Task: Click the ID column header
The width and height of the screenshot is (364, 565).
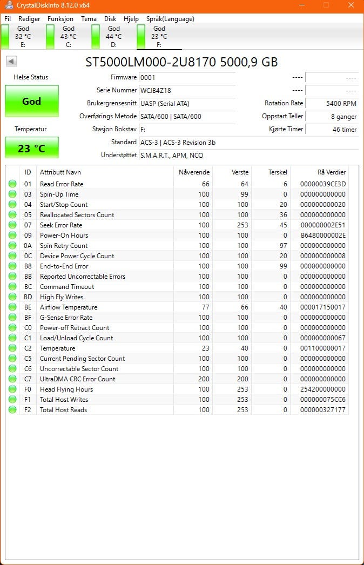Action: [x=28, y=172]
